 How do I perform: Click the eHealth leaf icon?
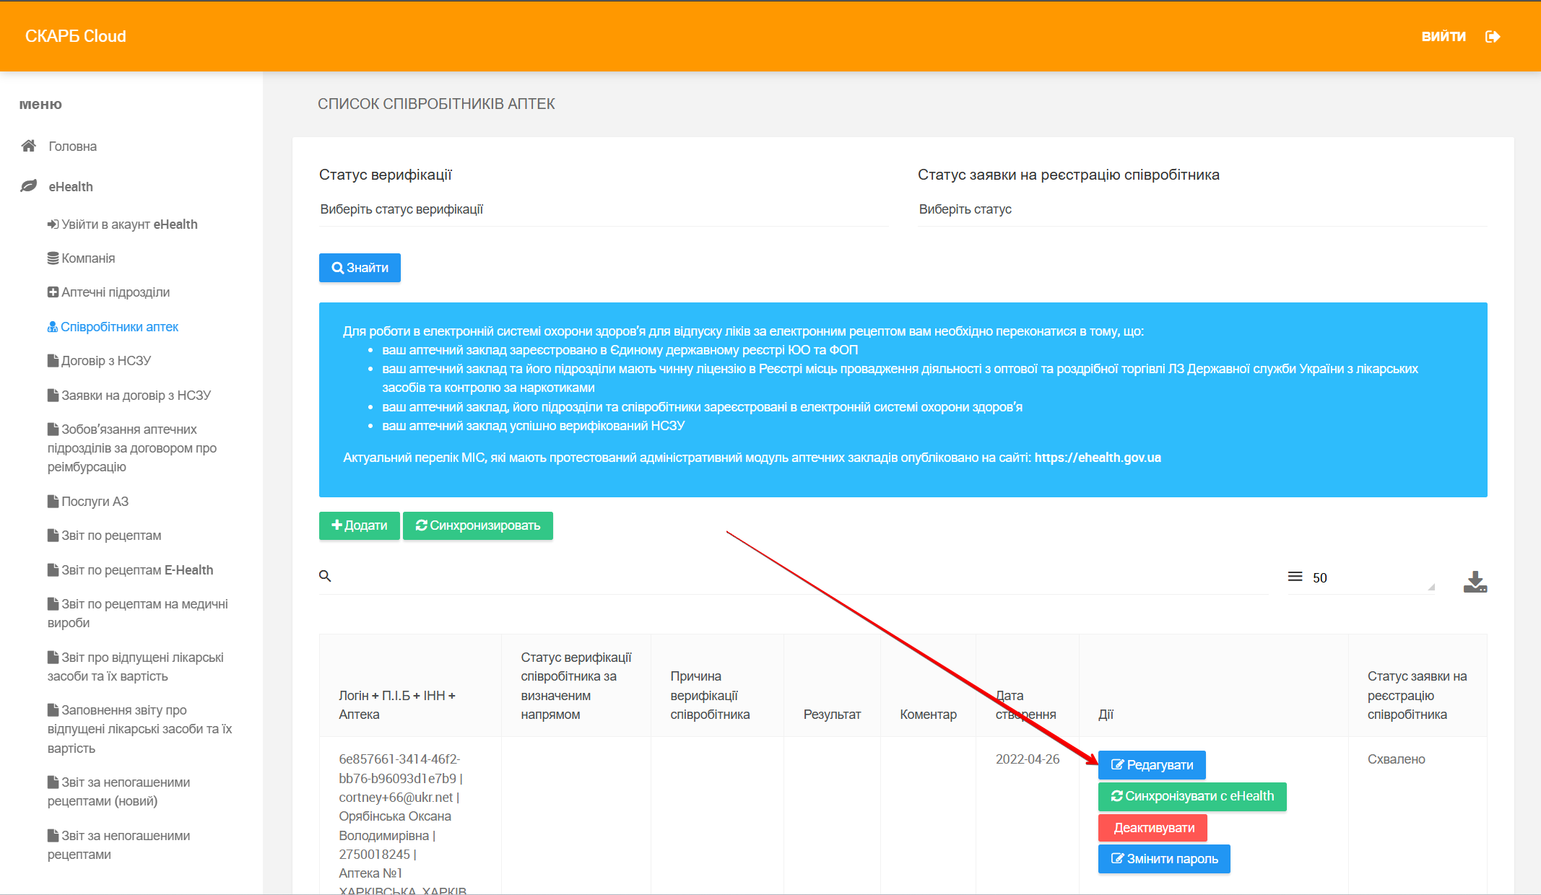29,186
